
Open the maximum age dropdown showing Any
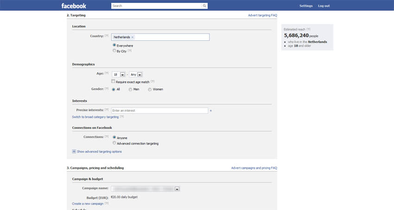point(136,75)
